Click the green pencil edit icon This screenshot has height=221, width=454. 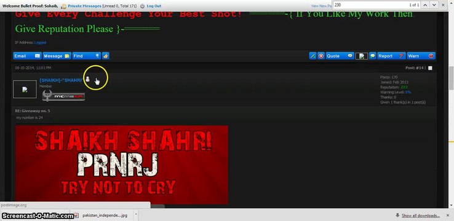[313, 56]
